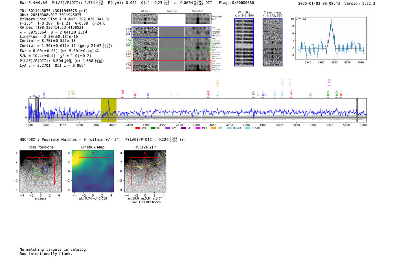Open the Clean Image cutout
395x269 pixels.
[x=273, y=42]
